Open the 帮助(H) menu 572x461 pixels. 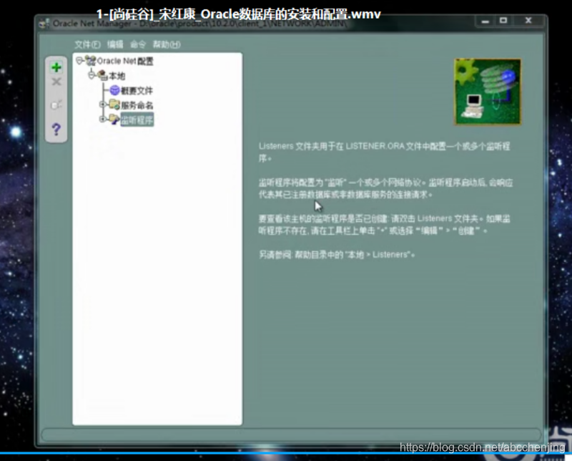[x=167, y=44]
